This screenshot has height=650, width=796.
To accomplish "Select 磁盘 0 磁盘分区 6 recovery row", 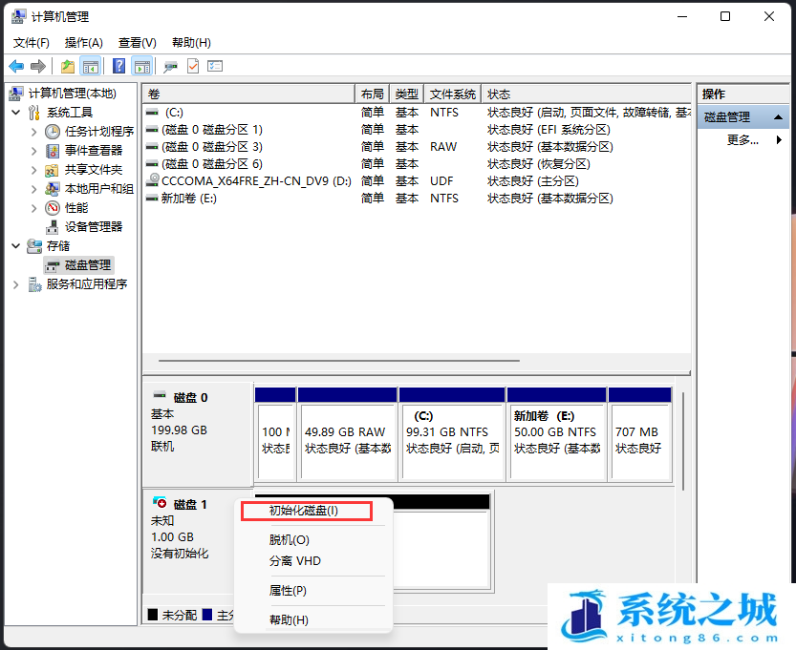I will coord(417,164).
